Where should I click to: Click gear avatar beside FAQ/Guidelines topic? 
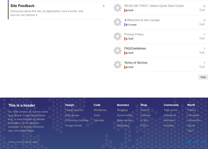118,50
